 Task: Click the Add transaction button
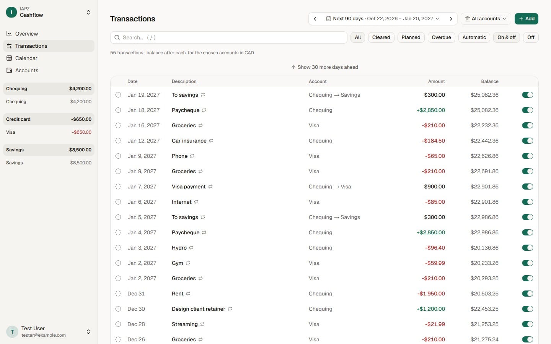pos(527,19)
